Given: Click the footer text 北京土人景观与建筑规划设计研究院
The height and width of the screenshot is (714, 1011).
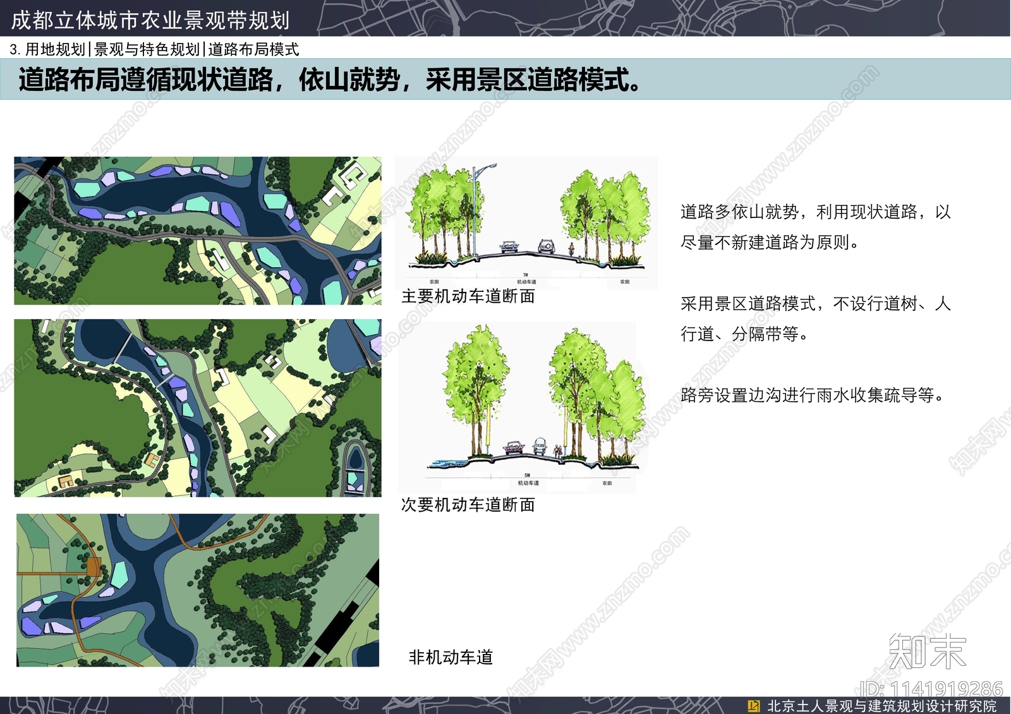Looking at the screenshot, I should click(x=882, y=706).
